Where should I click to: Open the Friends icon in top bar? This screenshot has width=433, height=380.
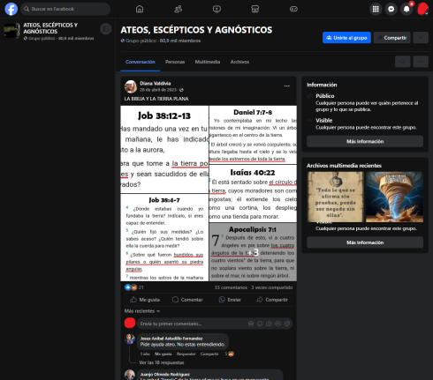coord(179,9)
